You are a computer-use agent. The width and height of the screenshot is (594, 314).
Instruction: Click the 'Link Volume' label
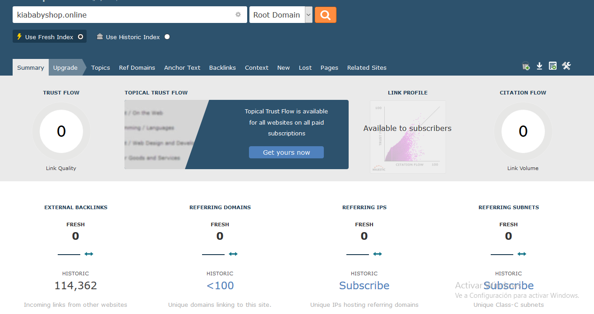click(523, 168)
